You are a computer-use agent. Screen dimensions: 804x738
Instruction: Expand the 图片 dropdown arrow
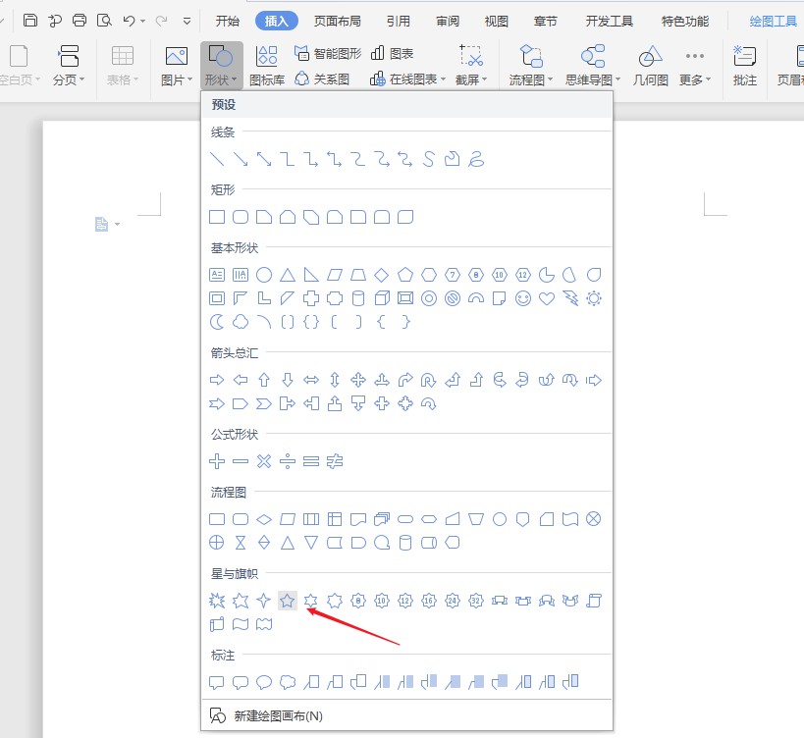pos(189,80)
